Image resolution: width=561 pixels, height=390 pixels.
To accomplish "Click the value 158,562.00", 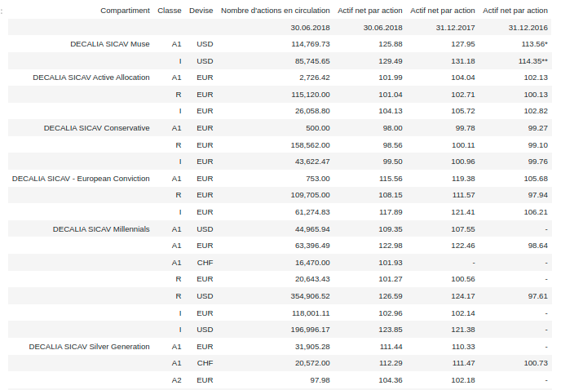I will (310, 145).
